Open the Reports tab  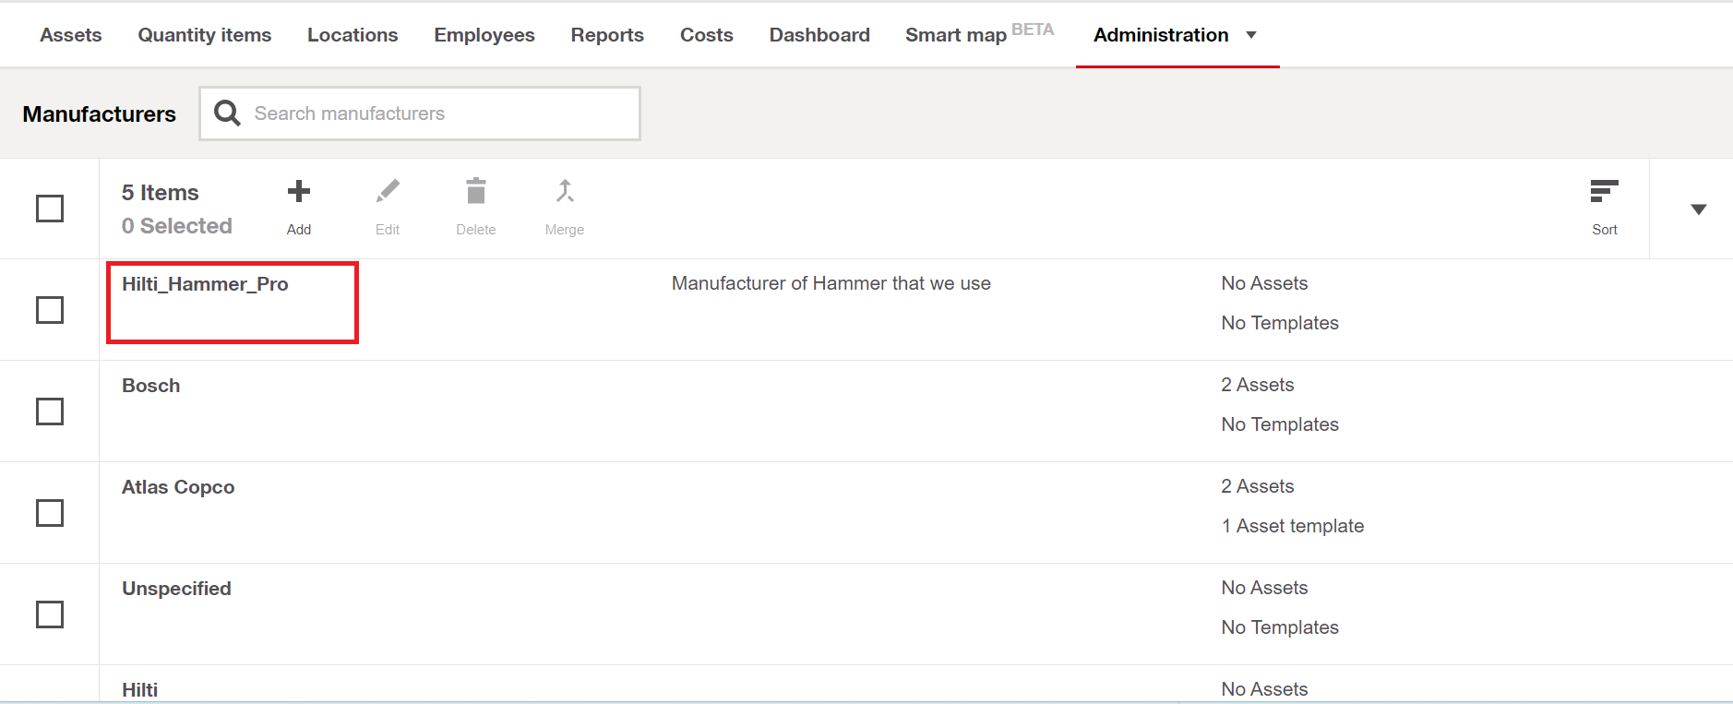607,35
